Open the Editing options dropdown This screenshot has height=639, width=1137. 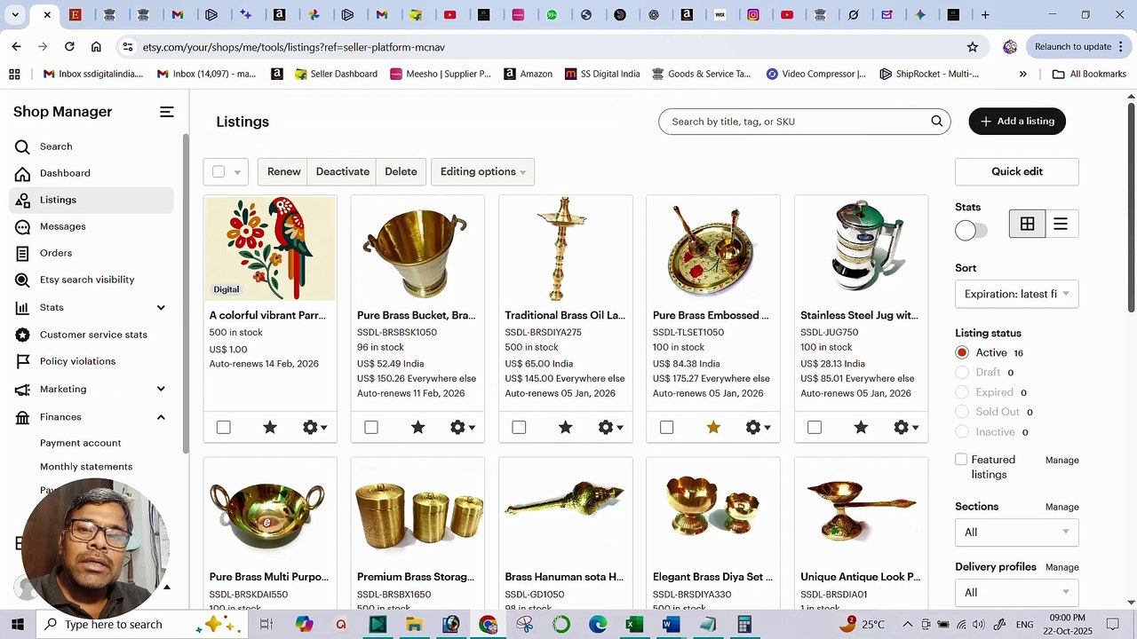coord(482,171)
